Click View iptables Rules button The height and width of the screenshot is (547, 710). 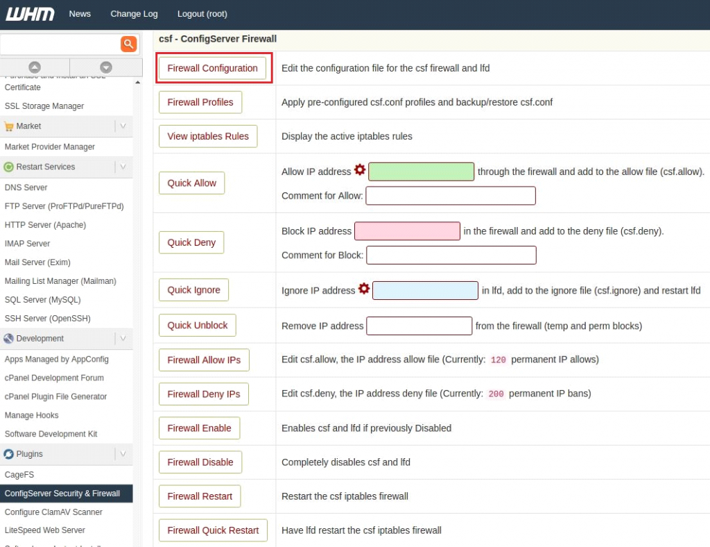coord(208,137)
